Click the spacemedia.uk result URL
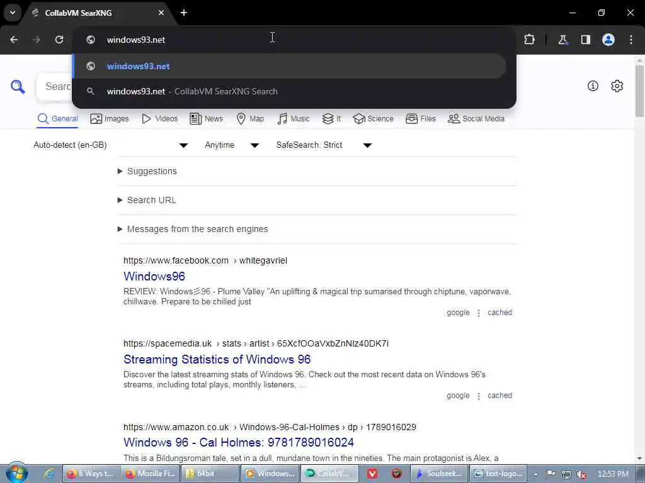The width and height of the screenshot is (645, 483). (x=256, y=343)
